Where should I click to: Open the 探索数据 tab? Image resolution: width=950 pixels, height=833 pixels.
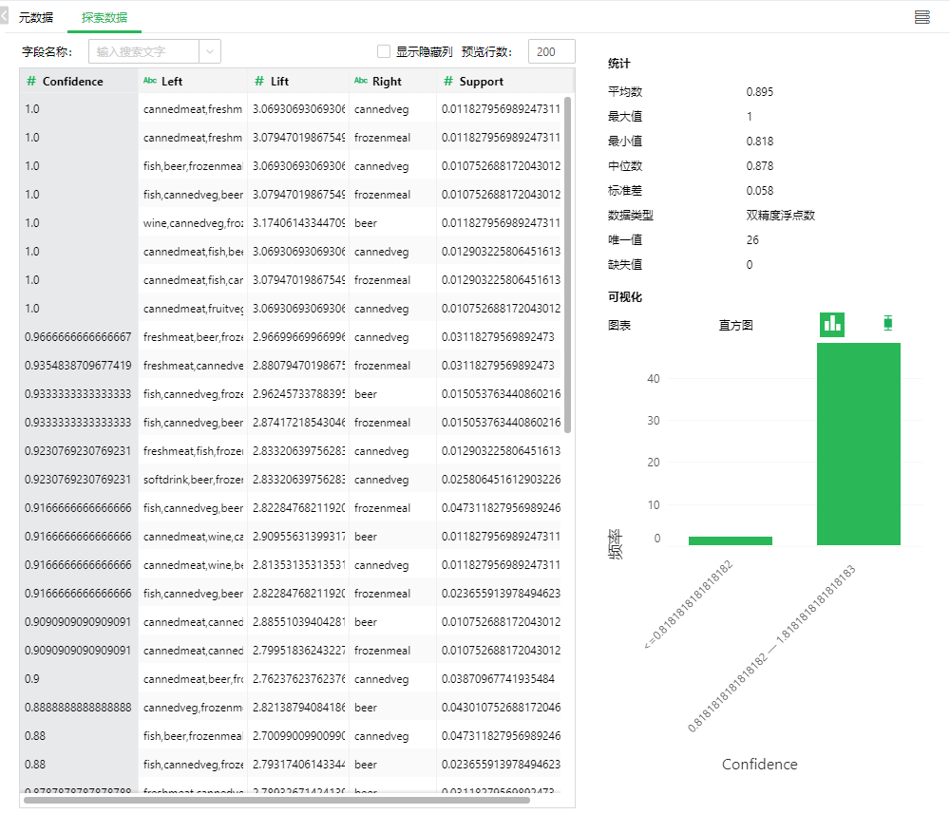[x=104, y=18]
